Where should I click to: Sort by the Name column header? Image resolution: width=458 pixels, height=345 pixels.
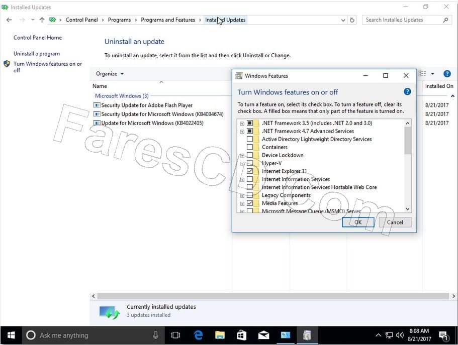pyautogui.click(x=100, y=86)
